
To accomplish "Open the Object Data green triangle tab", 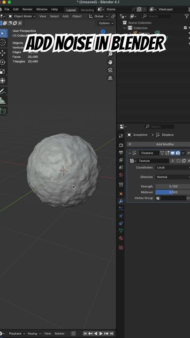I will click(121, 230).
